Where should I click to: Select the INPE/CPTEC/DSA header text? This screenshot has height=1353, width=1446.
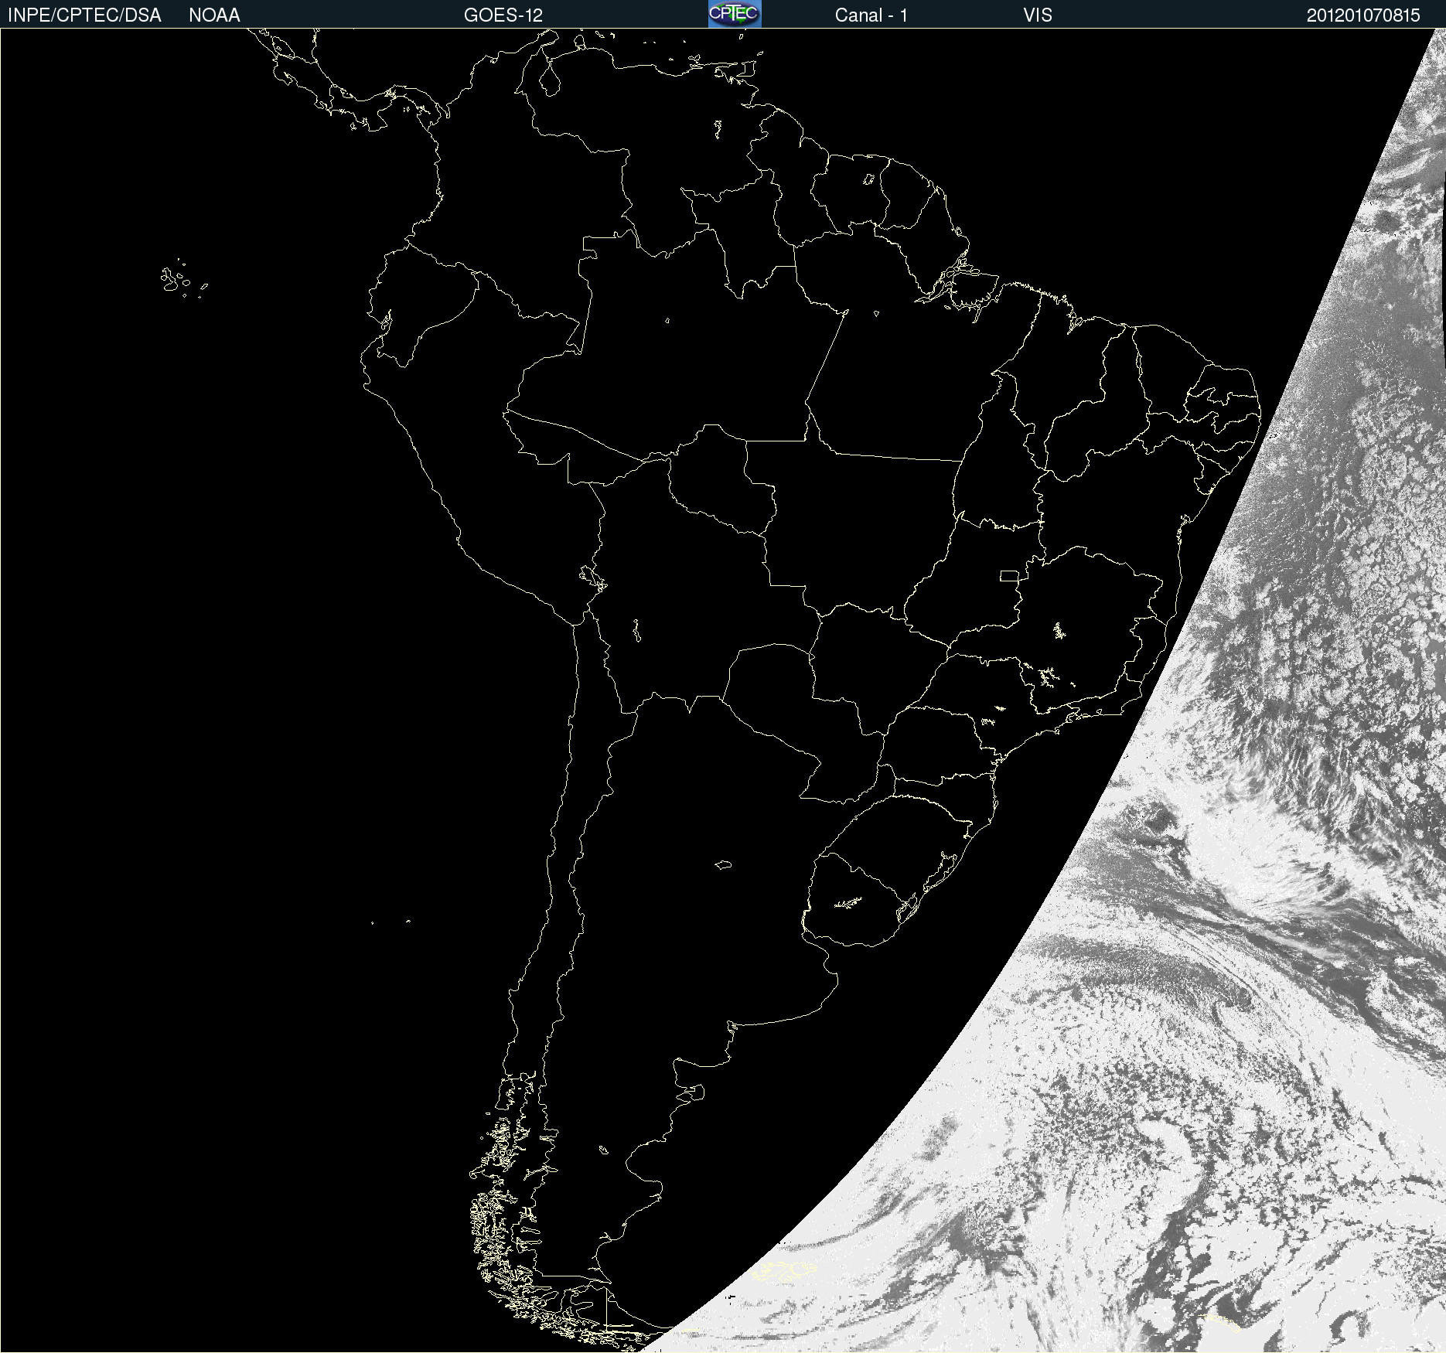(x=84, y=15)
